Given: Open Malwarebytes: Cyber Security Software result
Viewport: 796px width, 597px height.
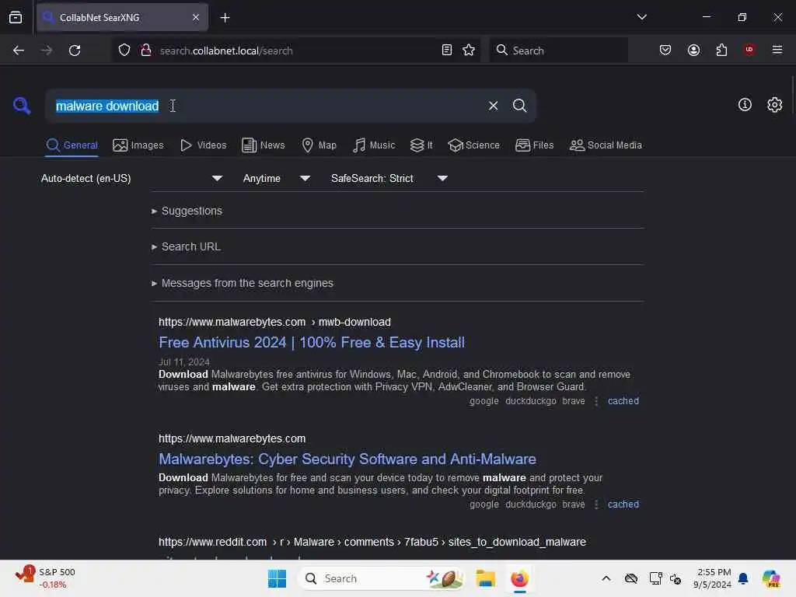Looking at the screenshot, I should coord(347,459).
